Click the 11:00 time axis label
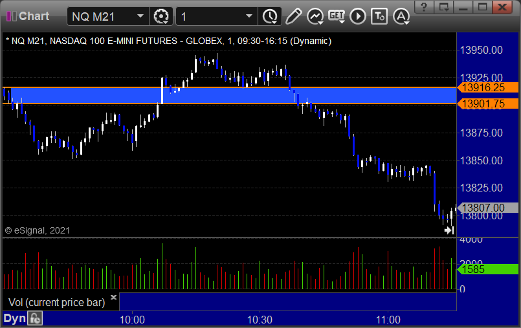521x328 pixels. tap(388, 320)
